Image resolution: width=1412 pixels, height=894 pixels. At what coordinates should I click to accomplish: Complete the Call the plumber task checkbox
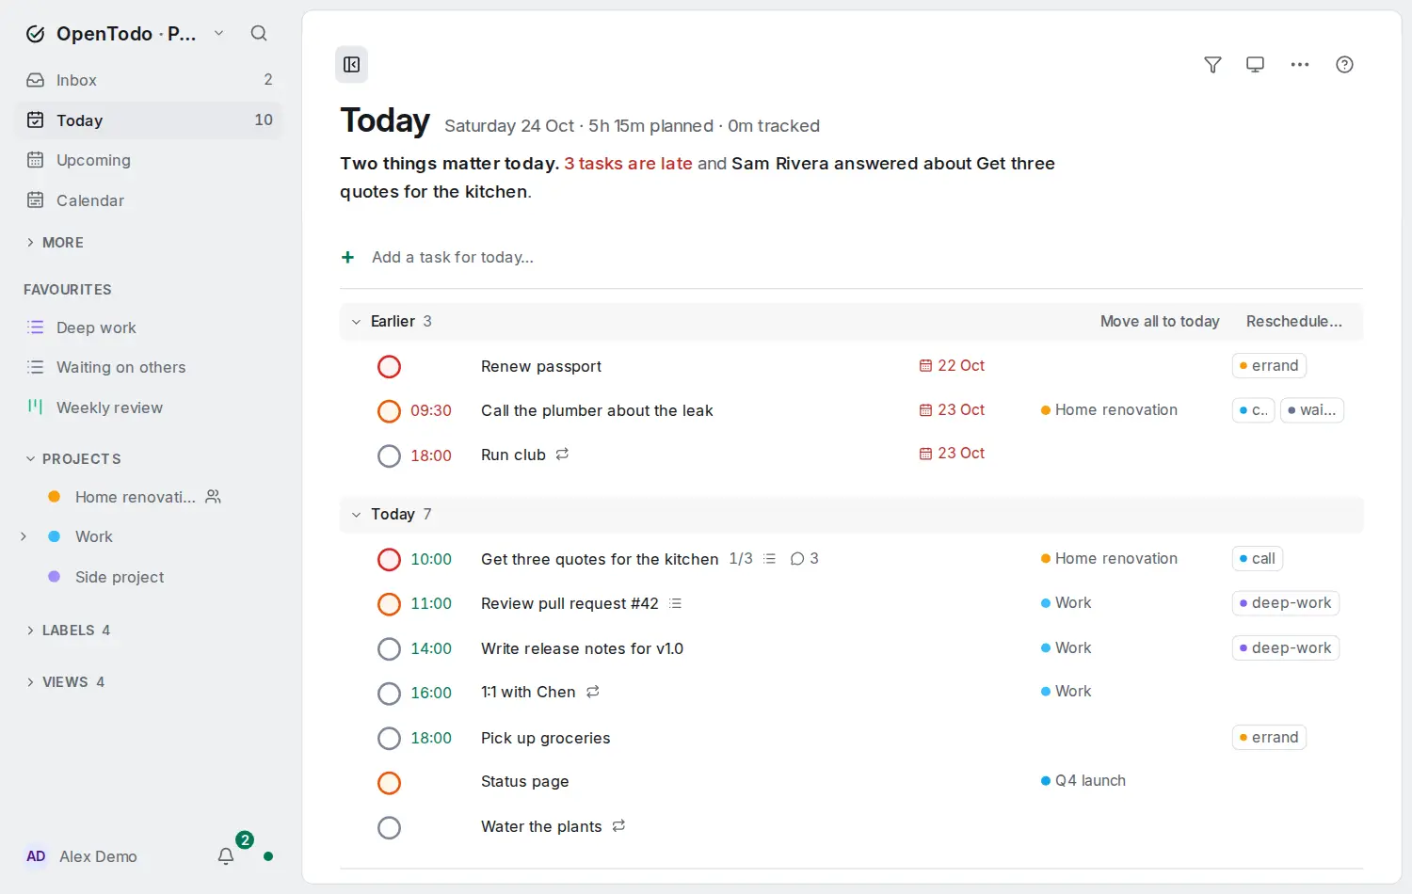[389, 411]
